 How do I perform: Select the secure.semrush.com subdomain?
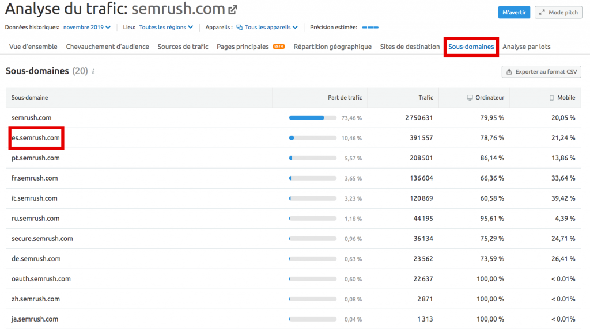click(42, 239)
